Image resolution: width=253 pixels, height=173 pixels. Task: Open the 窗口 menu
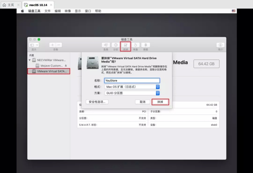[88, 11]
